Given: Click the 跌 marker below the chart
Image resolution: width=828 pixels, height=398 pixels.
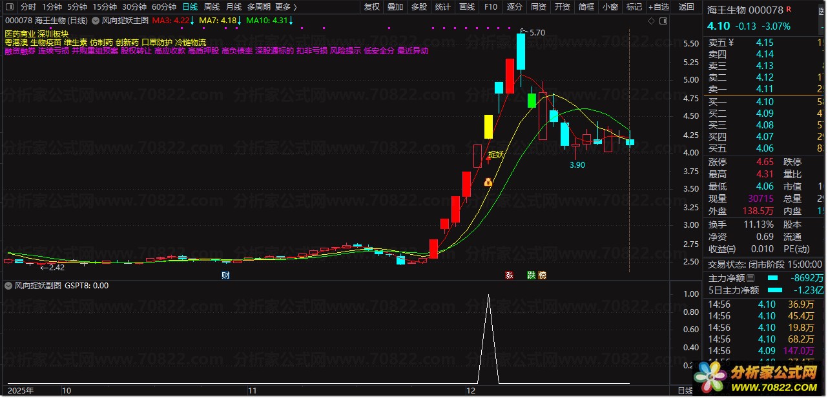Looking at the screenshot, I should click(x=531, y=275).
